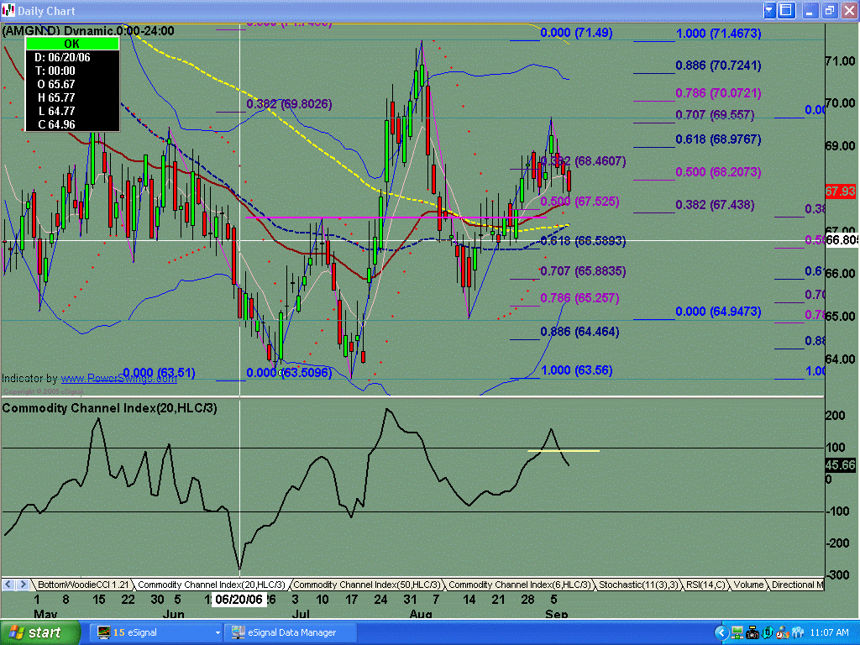Click the Commodity Channel Index(20,HLC/3) study title

tap(110, 408)
